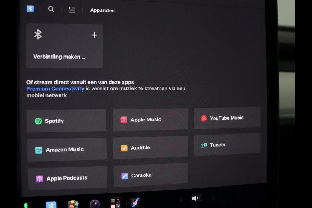312x208 pixels.
Task: Click the purple Podcasts logo
Action: point(40,179)
